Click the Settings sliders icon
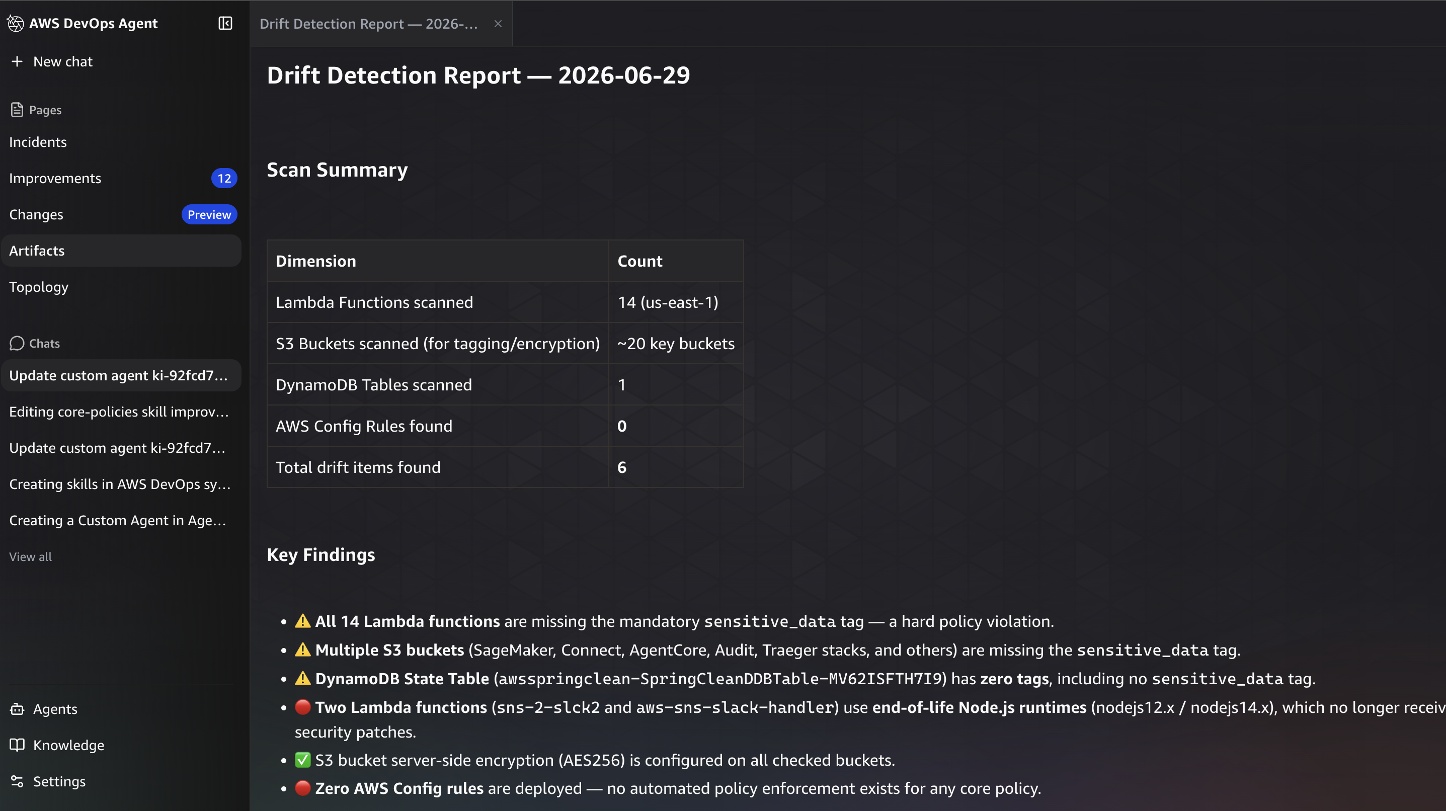1446x811 pixels. click(17, 781)
